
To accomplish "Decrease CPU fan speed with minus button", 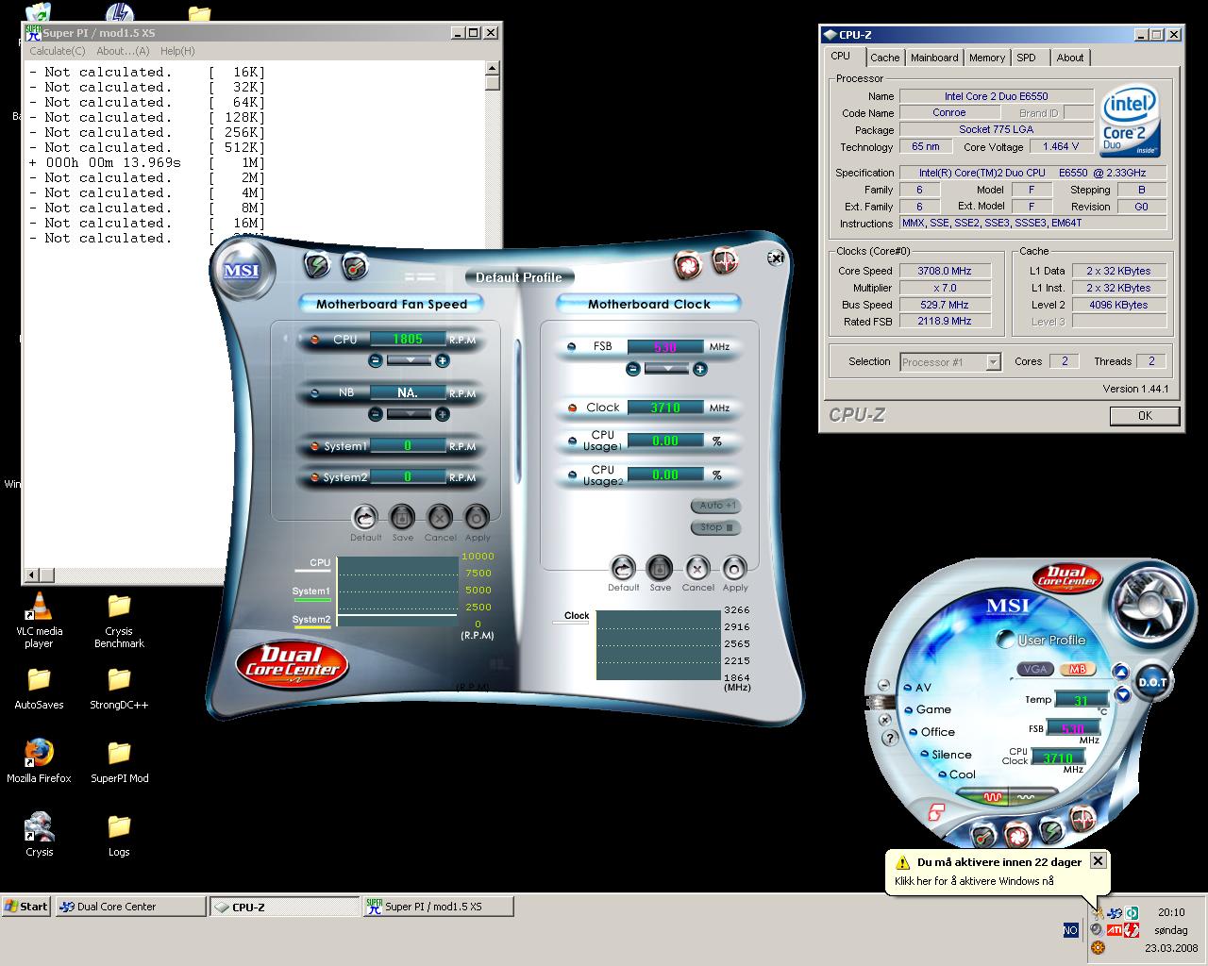I will tap(375, 360).
